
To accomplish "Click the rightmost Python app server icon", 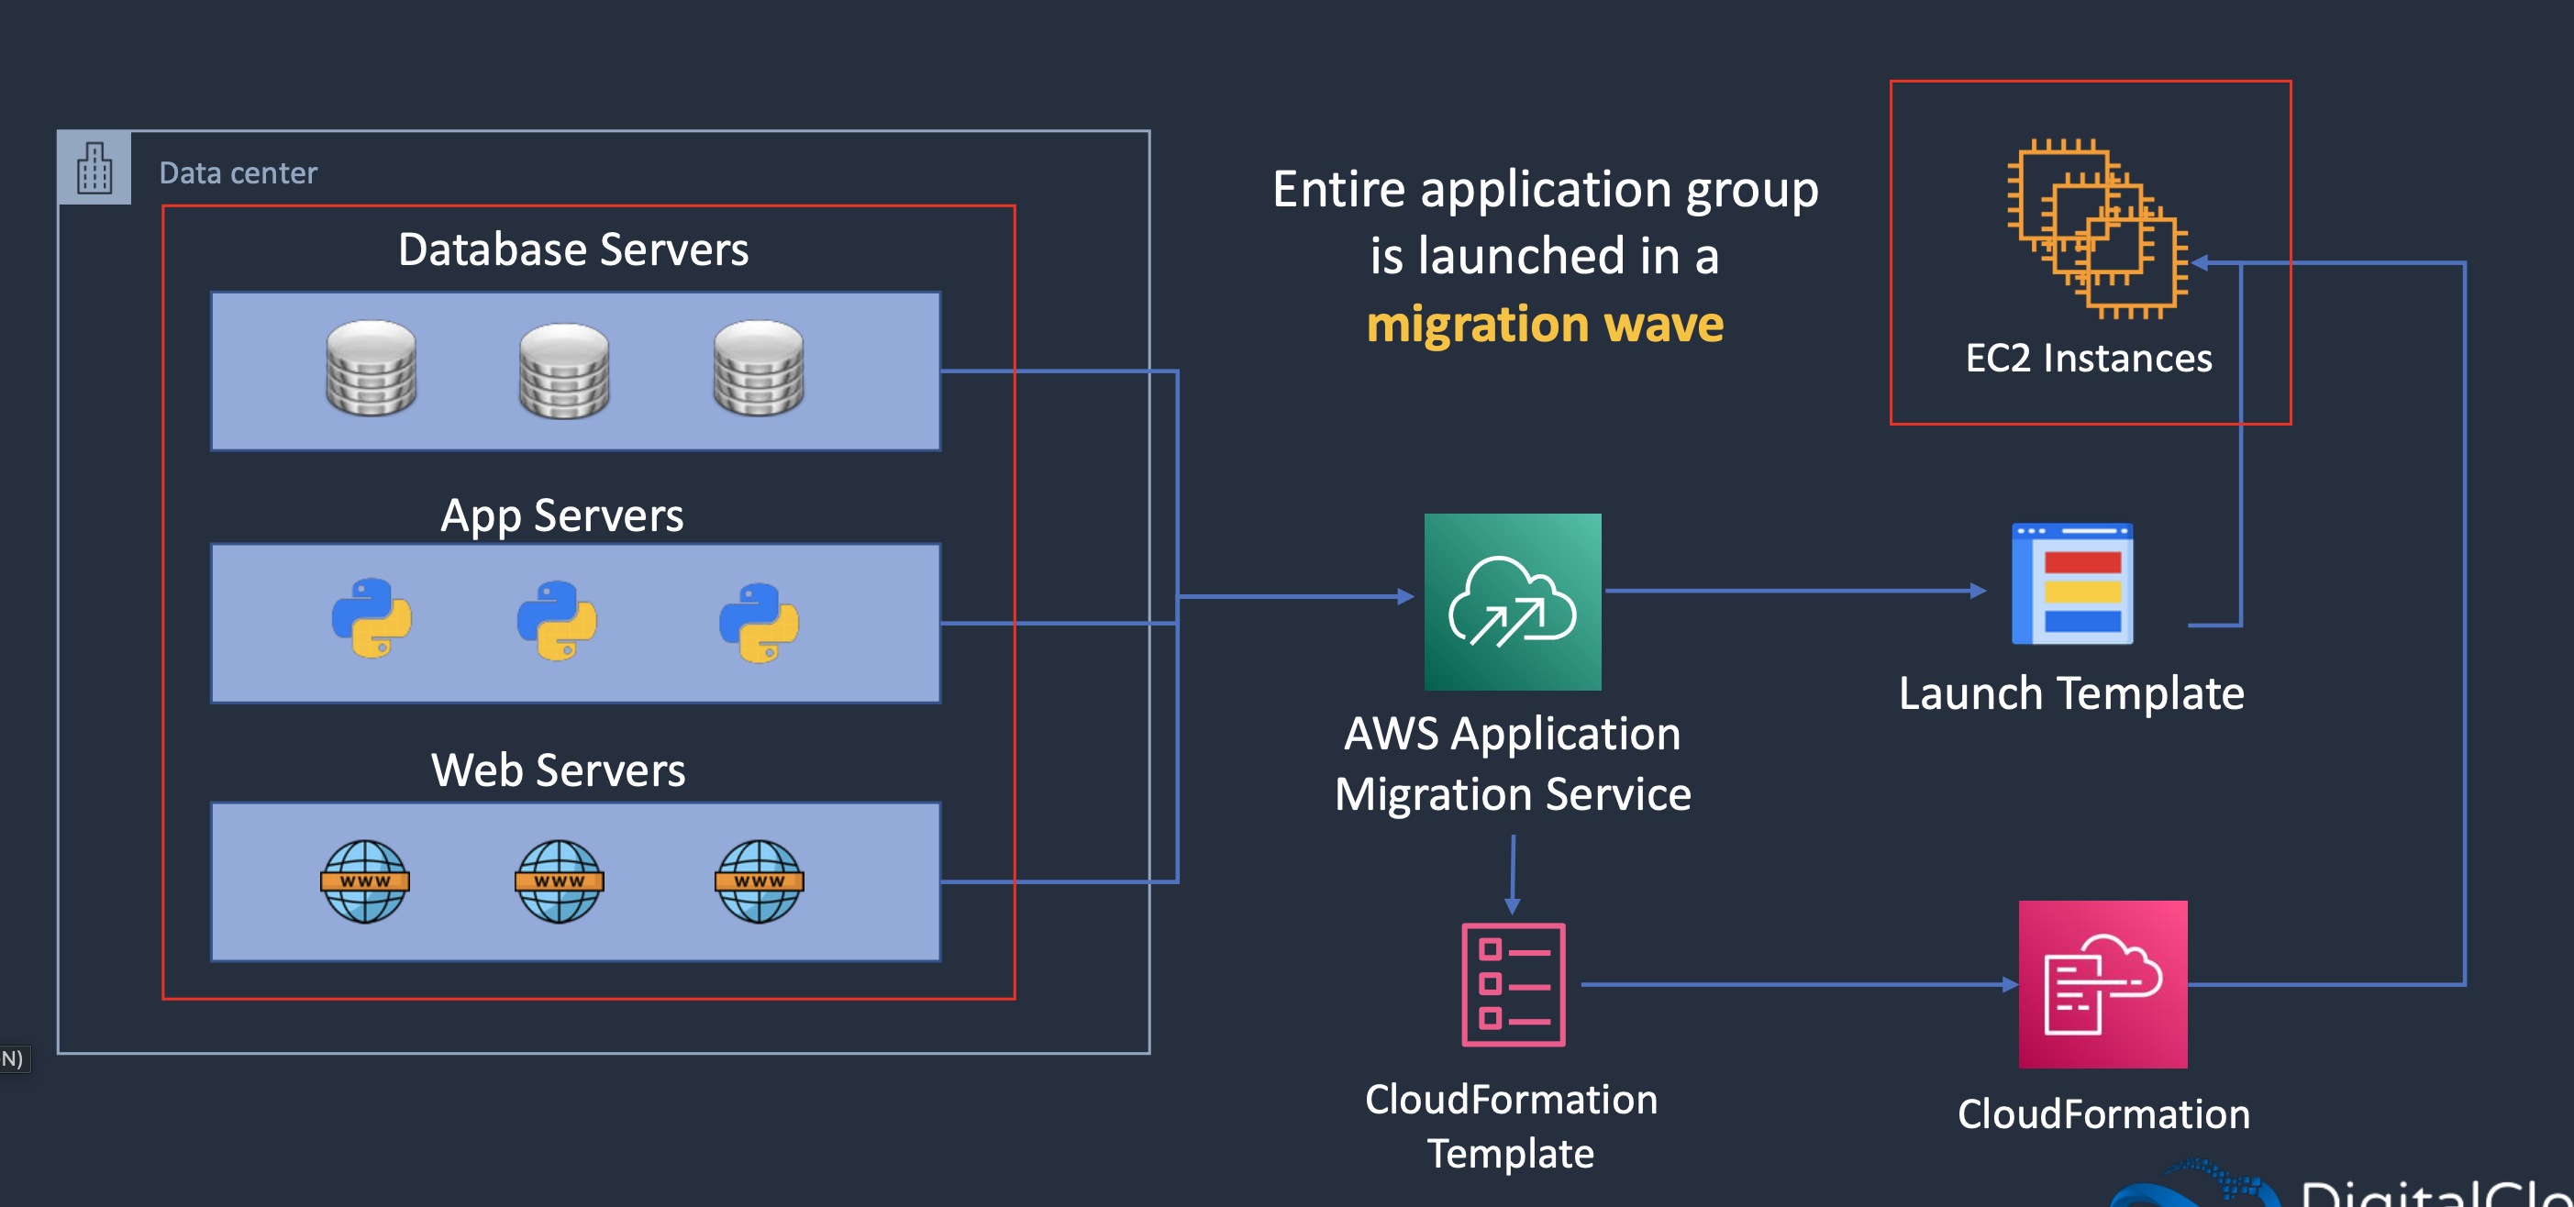I will click(x=759, y=623).
